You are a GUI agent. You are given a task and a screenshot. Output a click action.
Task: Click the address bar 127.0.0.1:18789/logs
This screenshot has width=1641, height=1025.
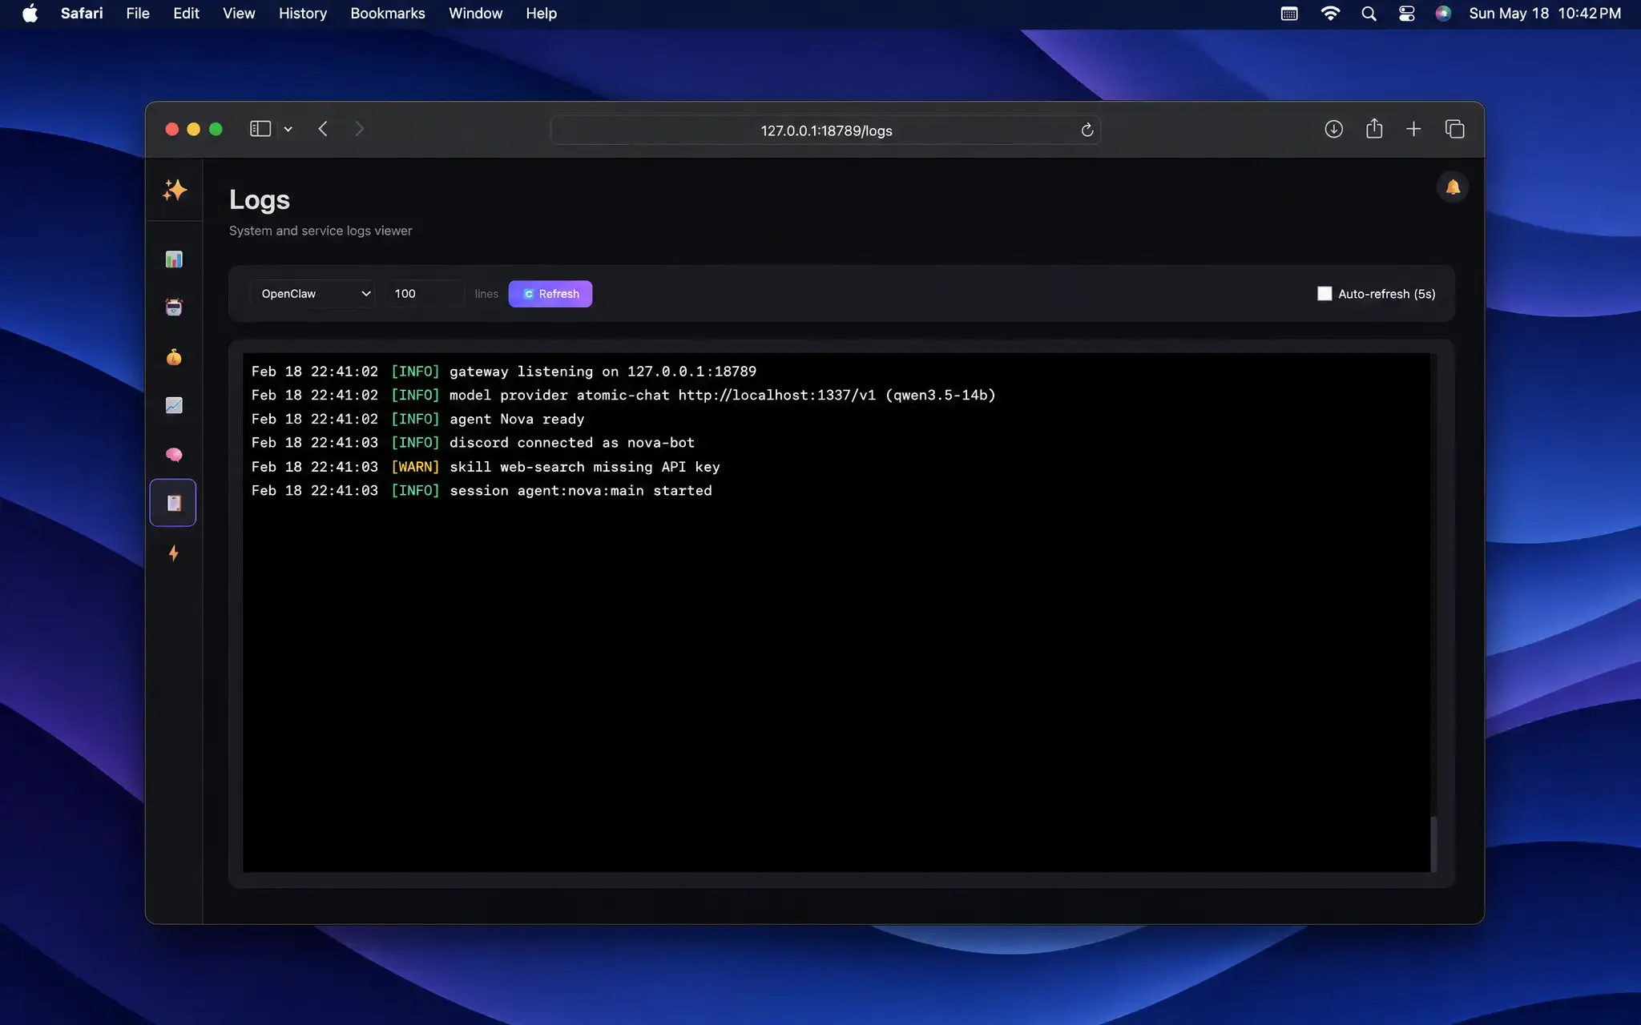click(826, 131)
